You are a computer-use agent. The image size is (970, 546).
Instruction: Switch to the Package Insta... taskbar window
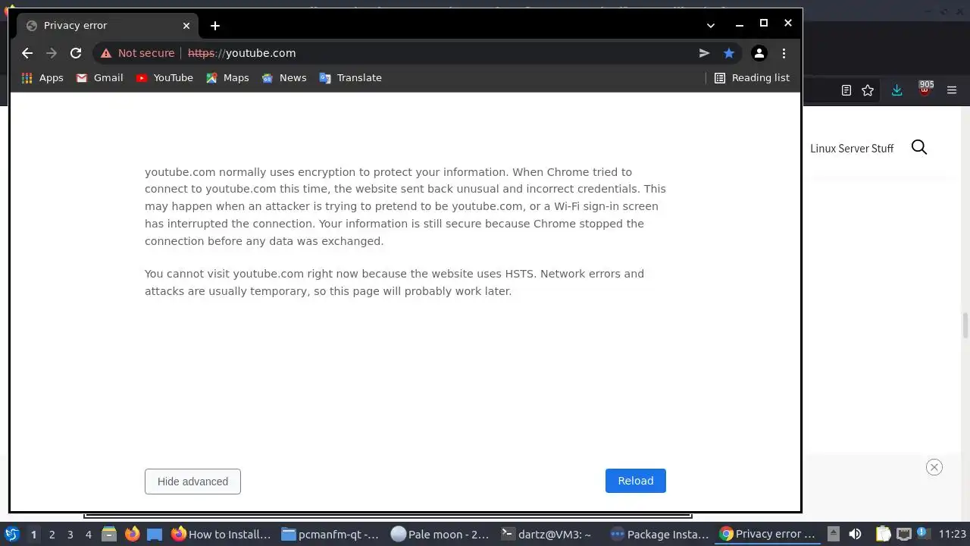[x=660, y=535]
